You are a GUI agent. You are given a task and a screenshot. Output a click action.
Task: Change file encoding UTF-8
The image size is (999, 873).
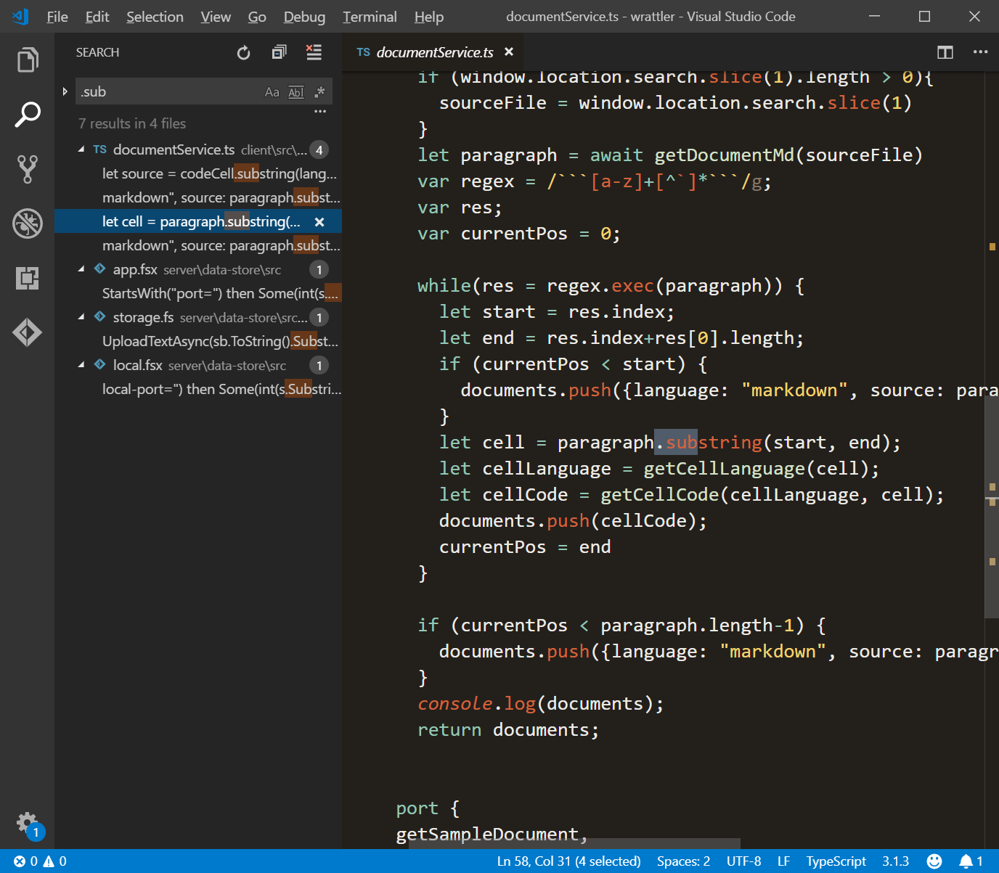pyautogui.click(x=743, y=861)
